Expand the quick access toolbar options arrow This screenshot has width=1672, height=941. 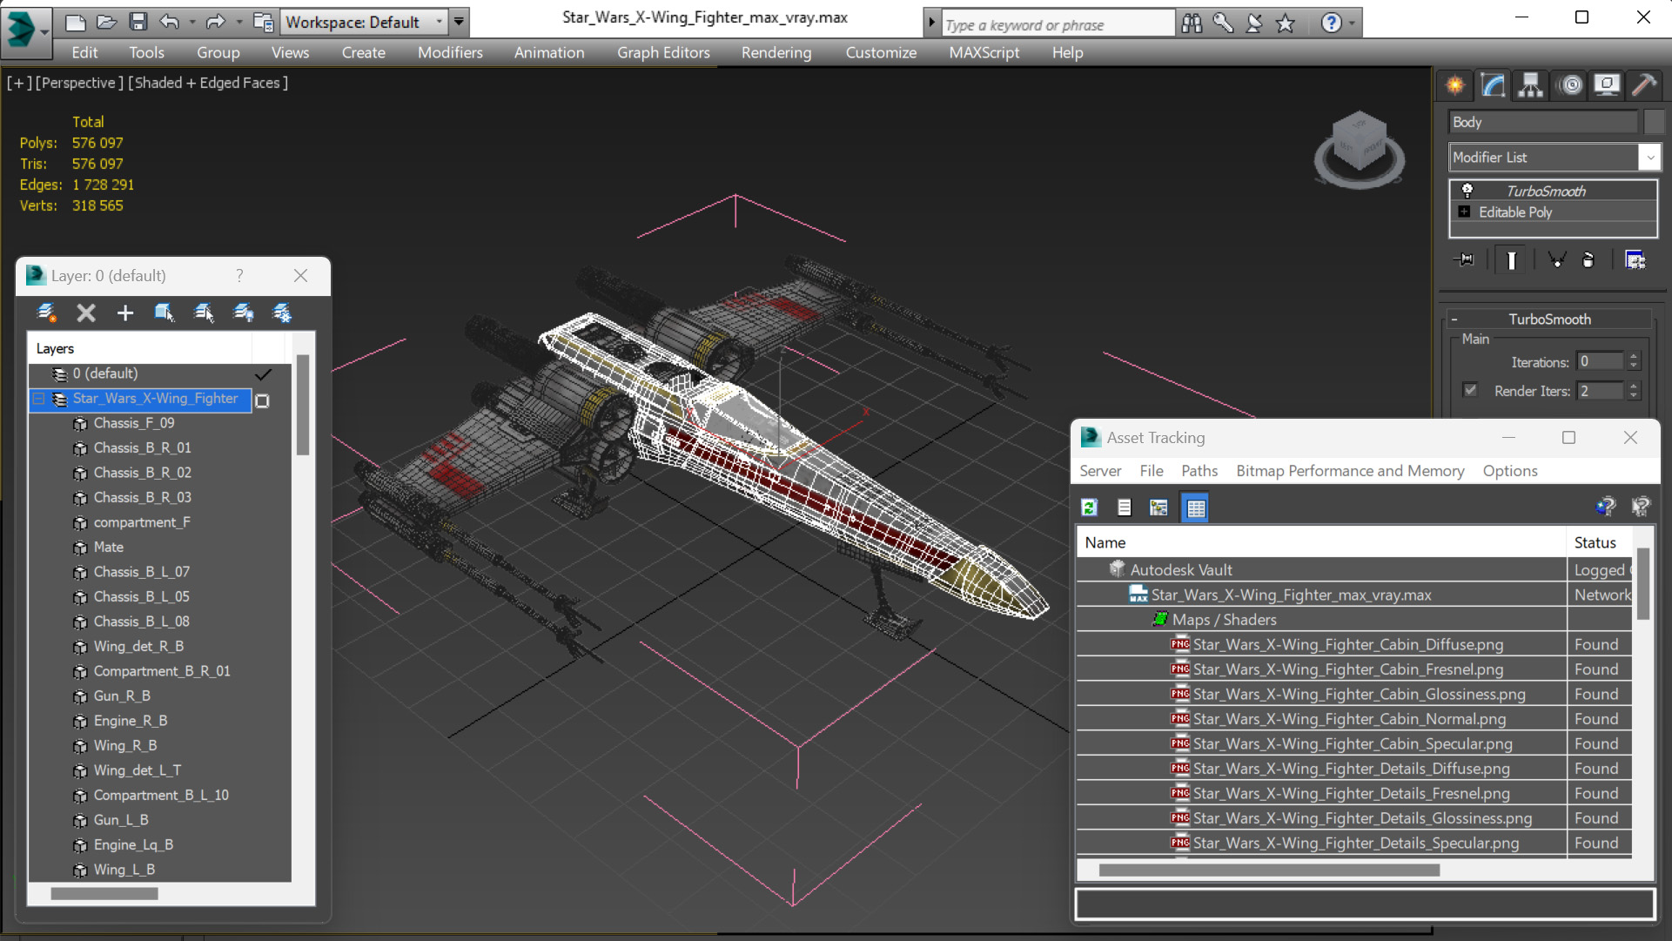[459, 22]
